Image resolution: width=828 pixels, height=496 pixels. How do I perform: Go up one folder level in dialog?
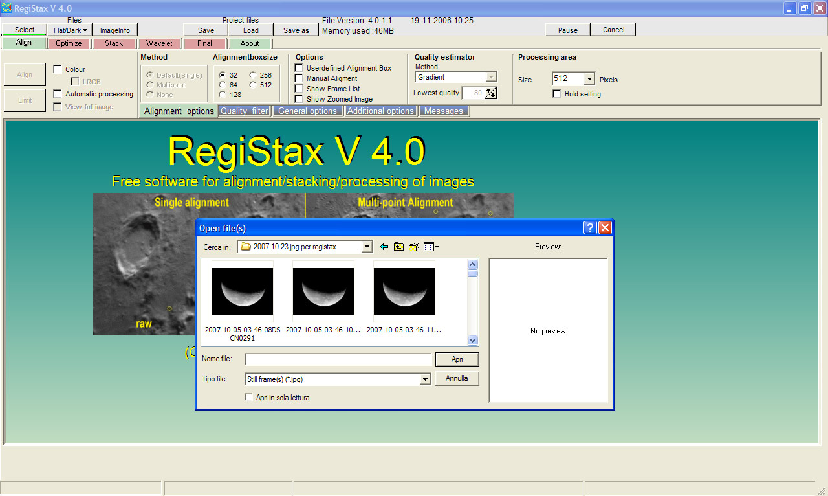(399, 247)
